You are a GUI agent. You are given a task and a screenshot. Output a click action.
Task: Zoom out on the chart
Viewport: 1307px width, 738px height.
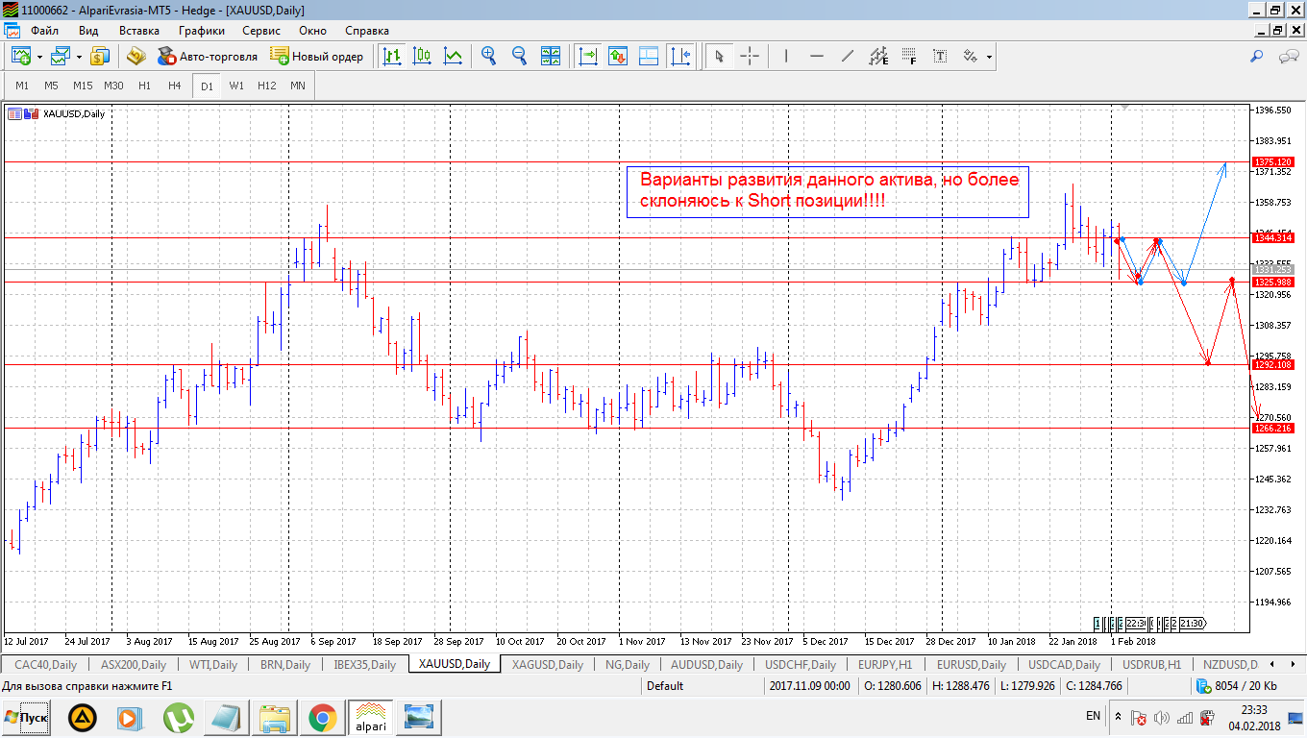[520, 57]
